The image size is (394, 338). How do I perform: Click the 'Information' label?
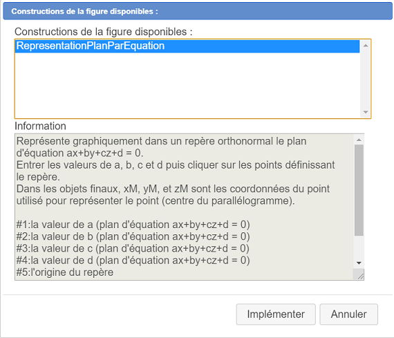point(40,126)
